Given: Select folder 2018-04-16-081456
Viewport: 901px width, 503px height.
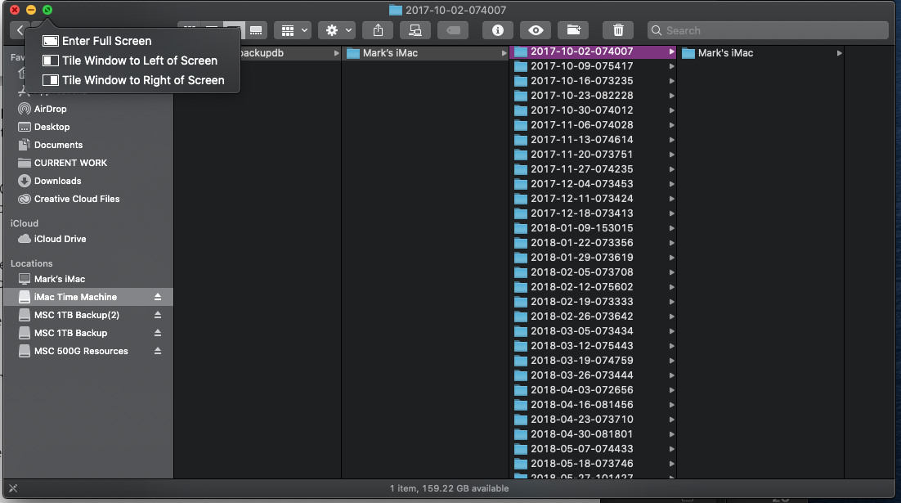Looking at the screenshot, I should (x=593, y=405).
